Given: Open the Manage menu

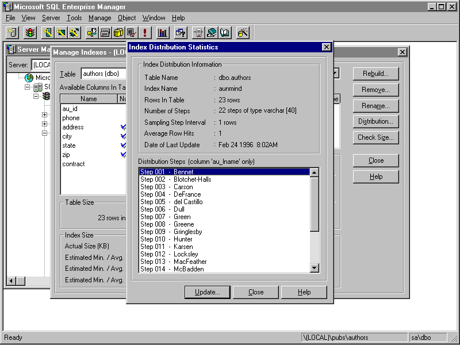Looking at the screenshot, I should point(99,18).
